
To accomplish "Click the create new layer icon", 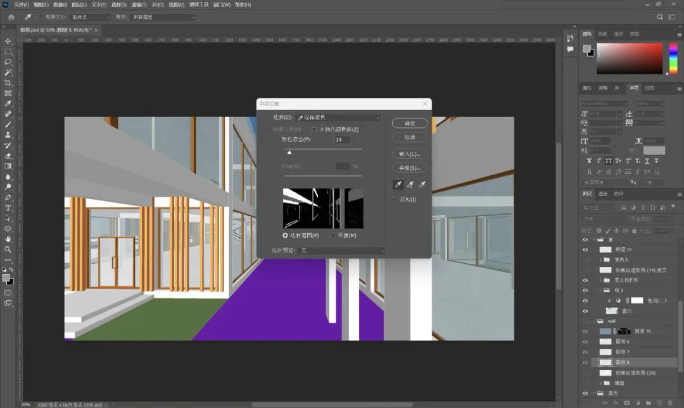I will pyautogui.click(x=659, y=403).
